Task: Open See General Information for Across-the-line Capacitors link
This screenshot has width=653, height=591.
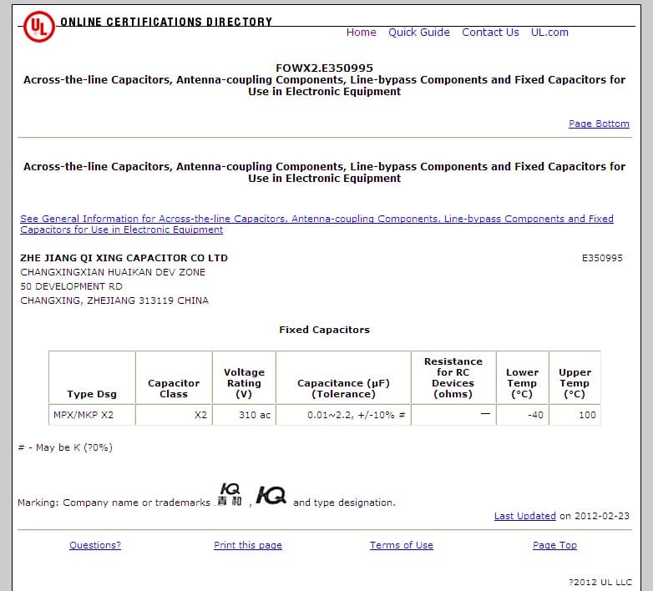Action: coord(316,224)
